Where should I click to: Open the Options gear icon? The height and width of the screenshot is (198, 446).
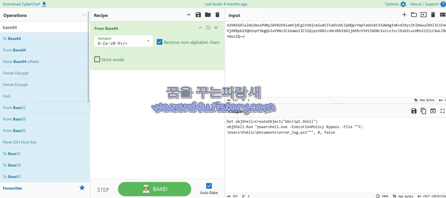(403, 4)
